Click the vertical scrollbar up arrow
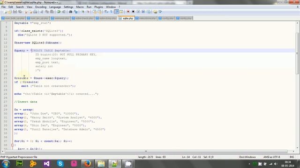 pyautogui.click(x=297, y=23)
